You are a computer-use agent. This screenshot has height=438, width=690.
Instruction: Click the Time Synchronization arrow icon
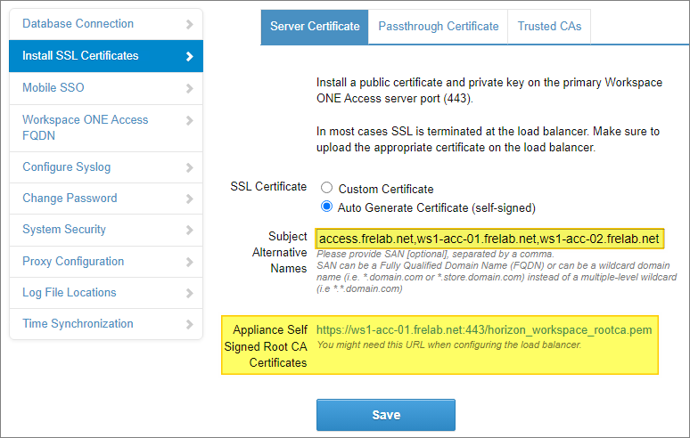pyautogui.click(x=189, y=324)
